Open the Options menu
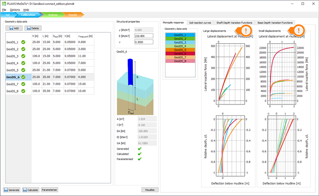Viewport: 319px width, 196px height. (x=15, y=10)
